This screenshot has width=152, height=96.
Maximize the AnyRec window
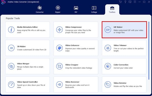coord(144,2)
